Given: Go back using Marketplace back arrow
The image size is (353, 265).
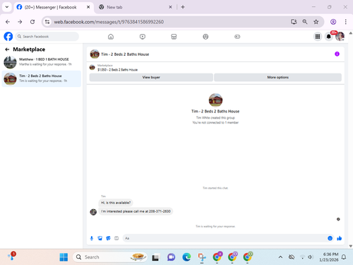Looking at the screenshot, I should point(7,49).
